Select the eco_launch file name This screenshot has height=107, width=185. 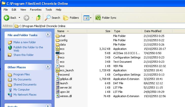point(67,70)
